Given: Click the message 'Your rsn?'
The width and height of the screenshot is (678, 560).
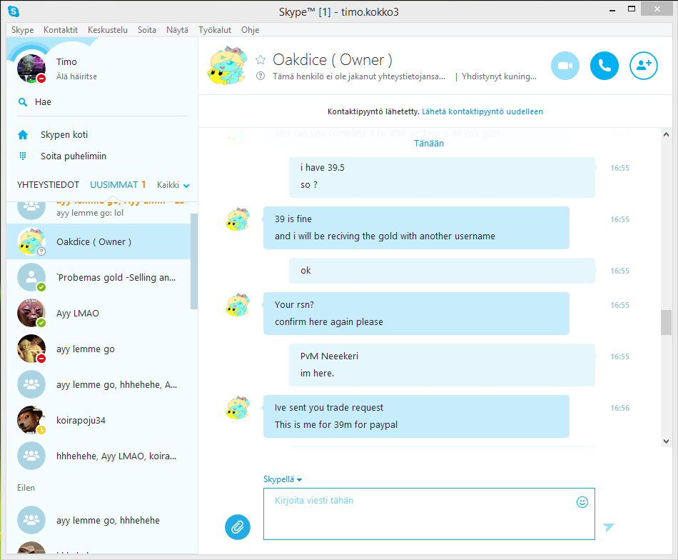Looking at the screenshot, I should [x=294, y=305].
